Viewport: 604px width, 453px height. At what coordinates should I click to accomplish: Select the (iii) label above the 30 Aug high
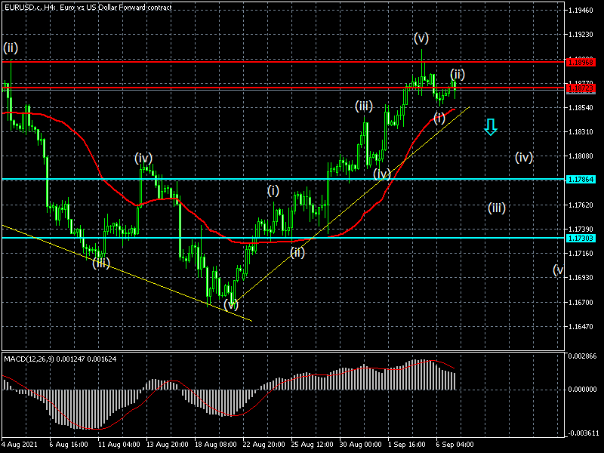pos(364,106)
